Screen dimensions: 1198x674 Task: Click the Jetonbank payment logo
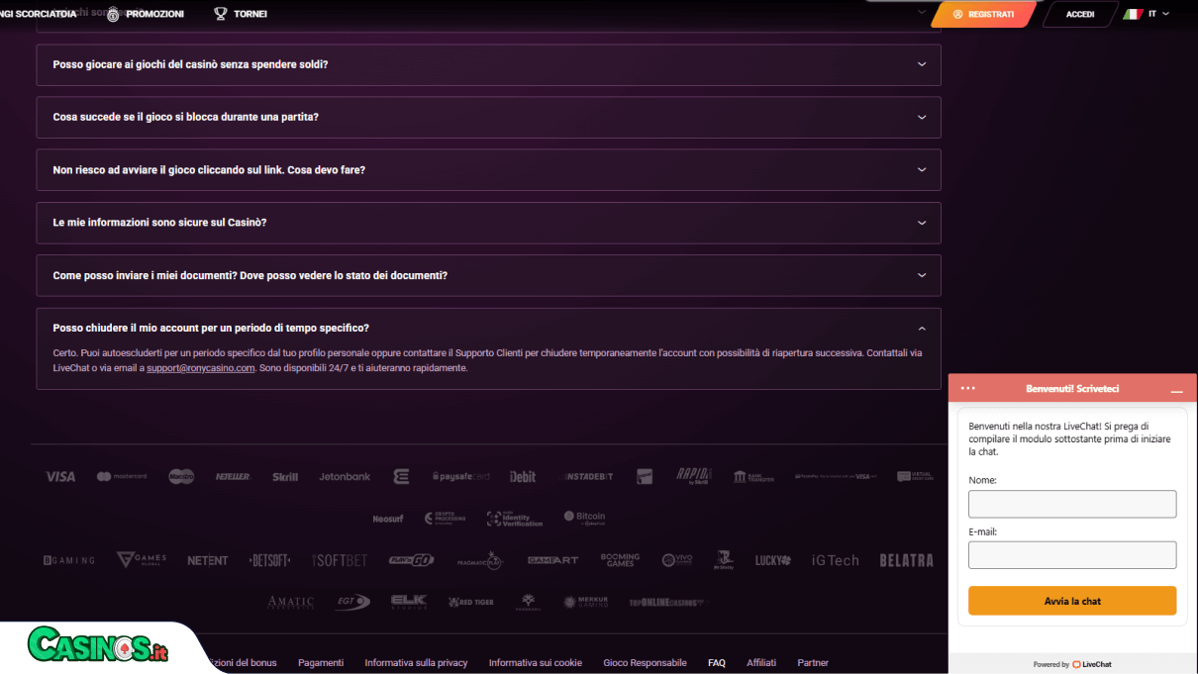(x=345, y=477)
